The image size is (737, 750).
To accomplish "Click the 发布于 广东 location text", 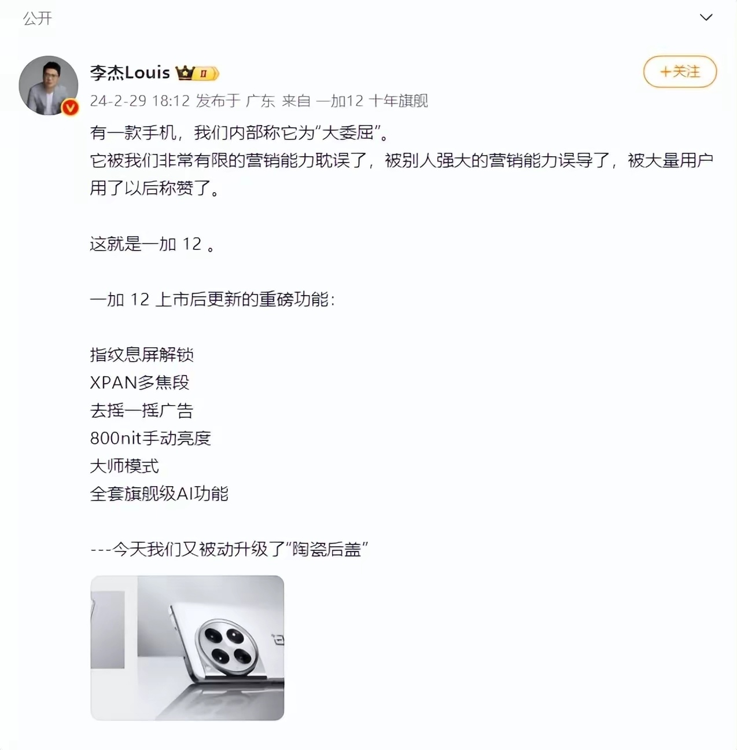I will pos(235,101).
